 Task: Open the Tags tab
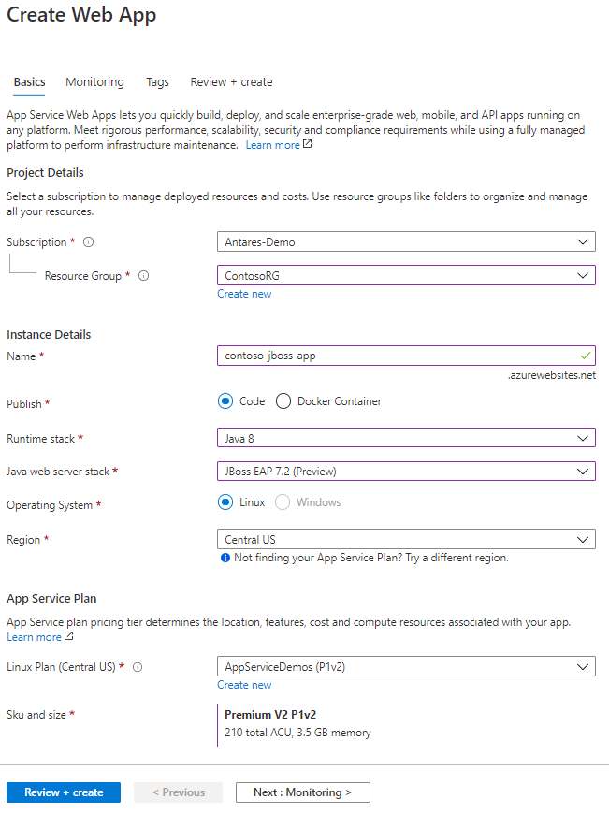pyautogui.click(x=157, y=81)
